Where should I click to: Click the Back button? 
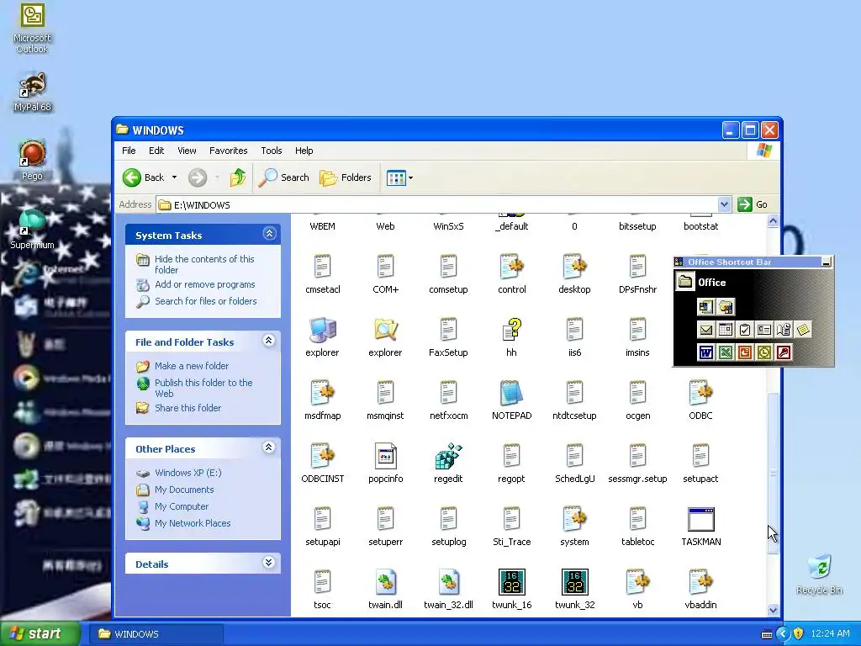click(144, 177)
